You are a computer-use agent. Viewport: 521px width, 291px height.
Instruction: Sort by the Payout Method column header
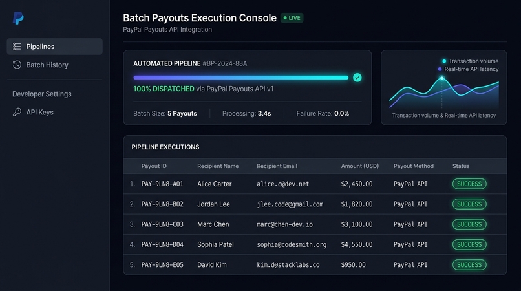point(414,166)
